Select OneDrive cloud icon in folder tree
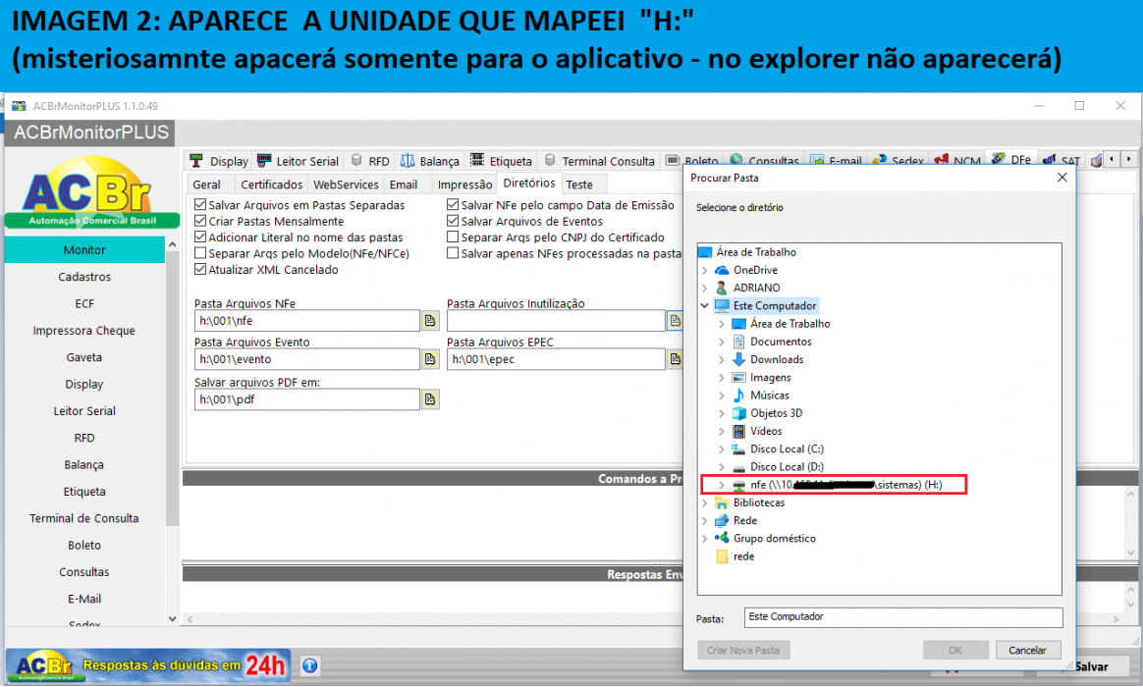 pos(722,270)
